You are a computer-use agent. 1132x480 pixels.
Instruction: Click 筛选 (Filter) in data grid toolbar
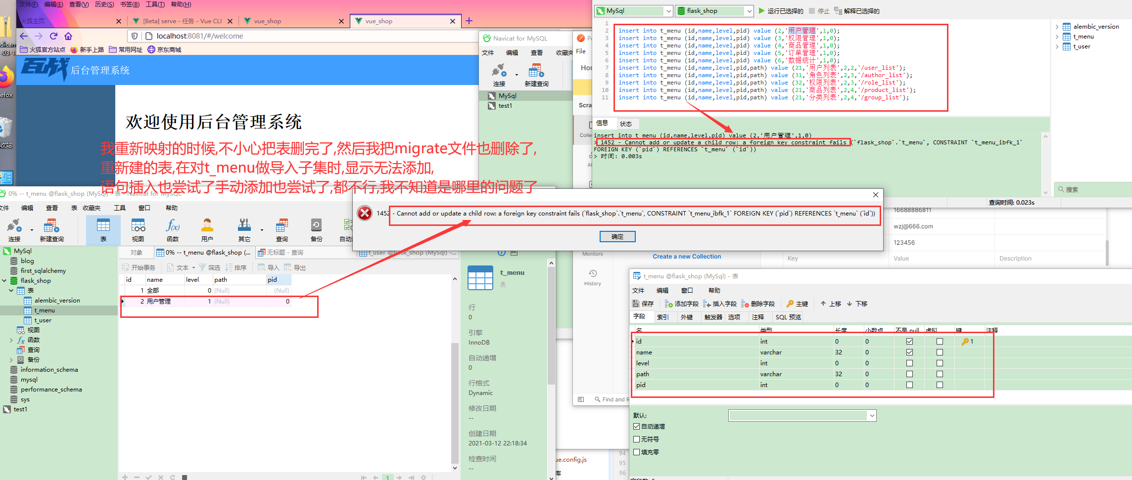click(210, 267)
